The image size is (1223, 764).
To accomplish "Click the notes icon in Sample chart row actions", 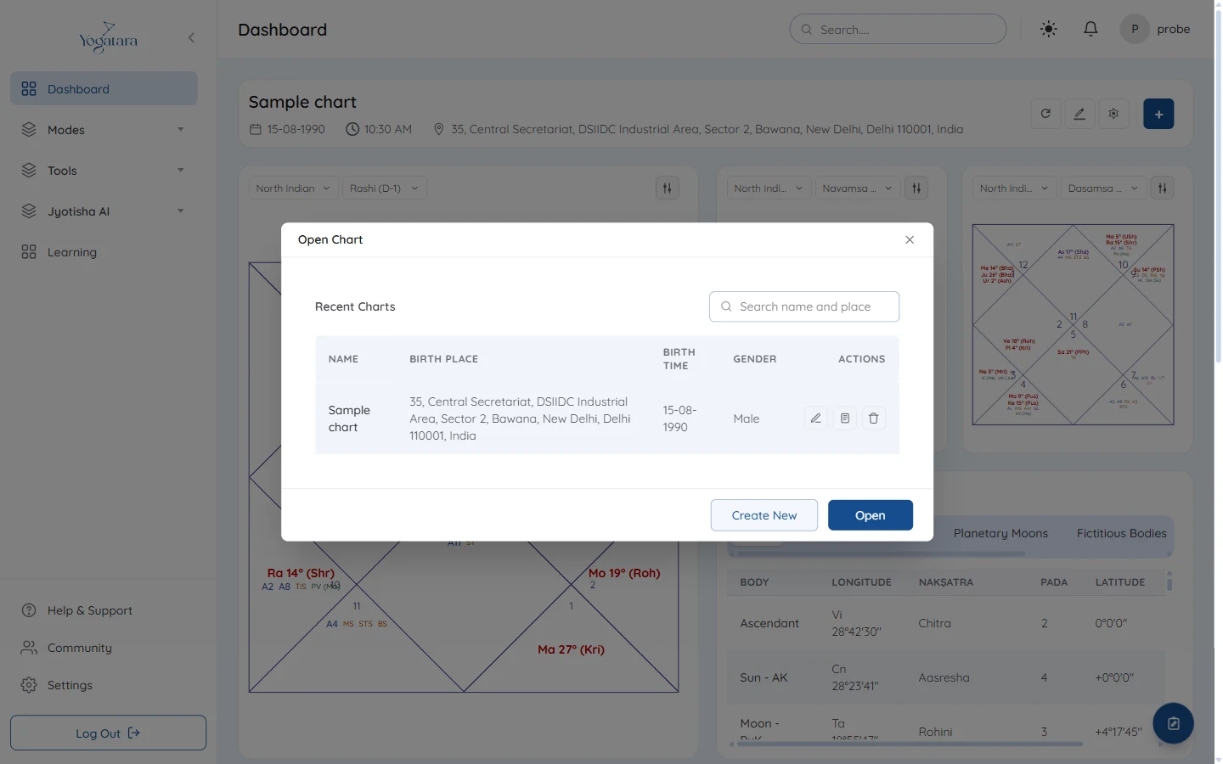I will coord(844,419).
